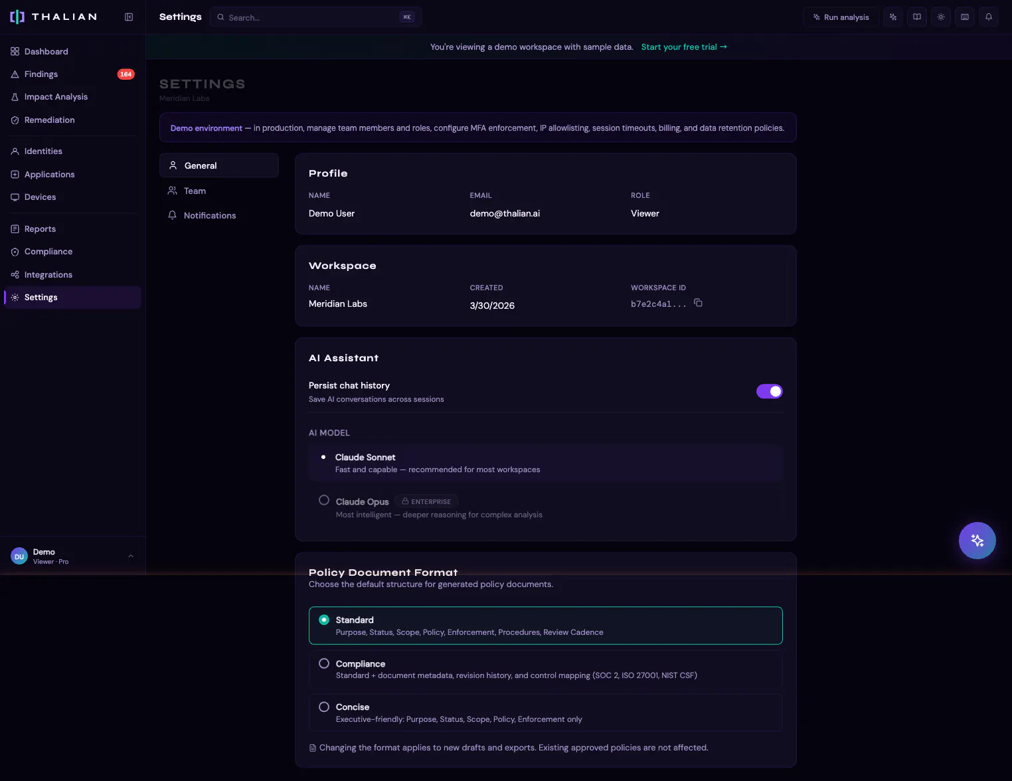Click Start your free trial link
The width and height of the screenshot is (1012, 781).
click(x=684, y=47)
